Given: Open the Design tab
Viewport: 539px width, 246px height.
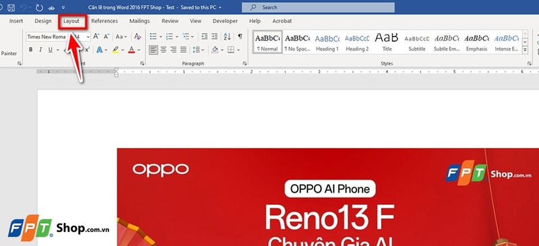Looking at the screenshot, I should click(x=43, y=21).
